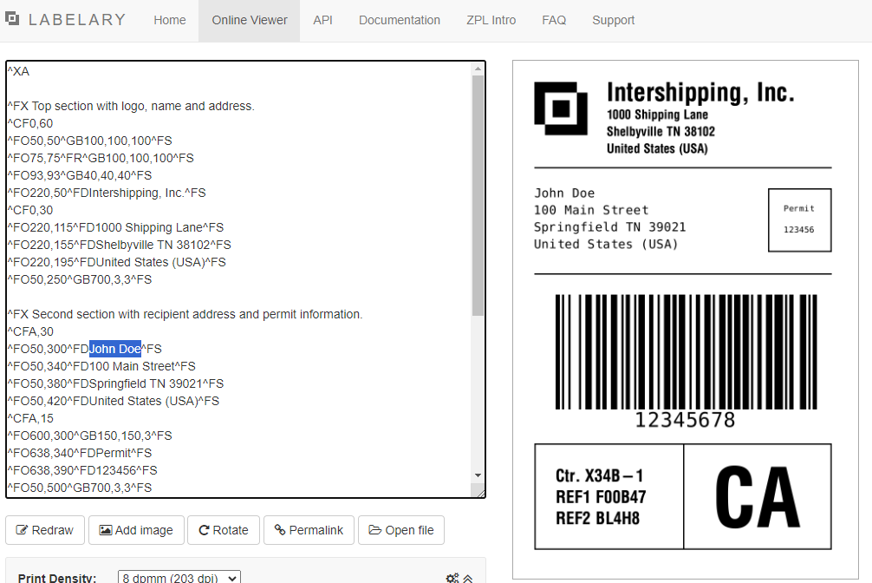Click the Redraw pencil icon
Viewport: 872px width, 583px height.
[x=22, y=530]
